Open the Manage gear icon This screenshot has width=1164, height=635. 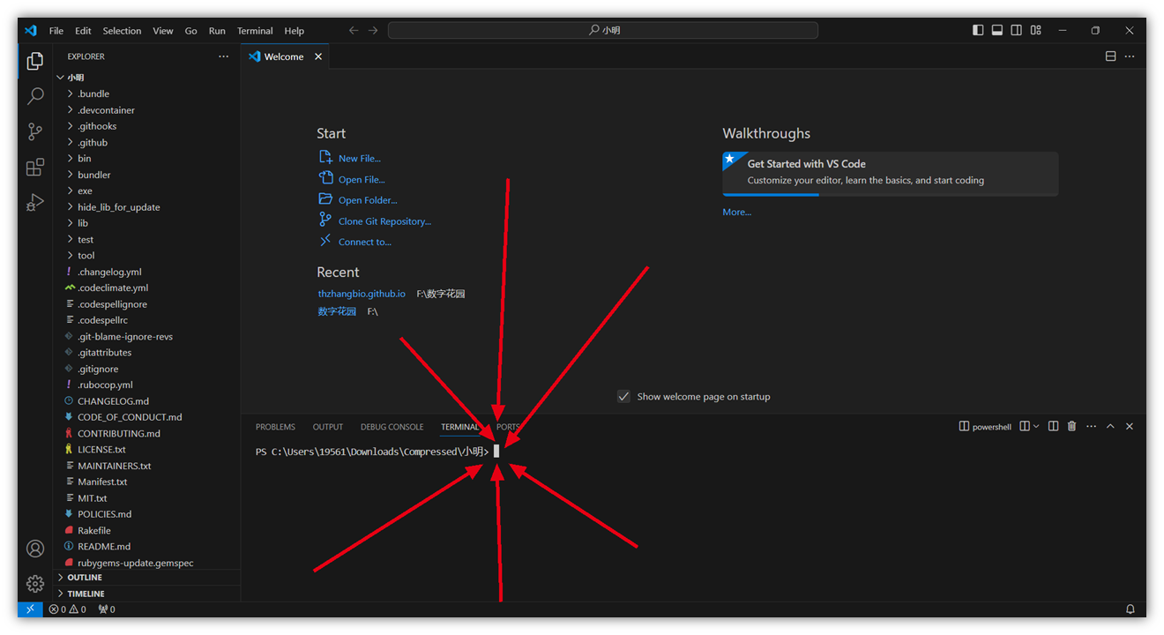(x=35, y=584)
